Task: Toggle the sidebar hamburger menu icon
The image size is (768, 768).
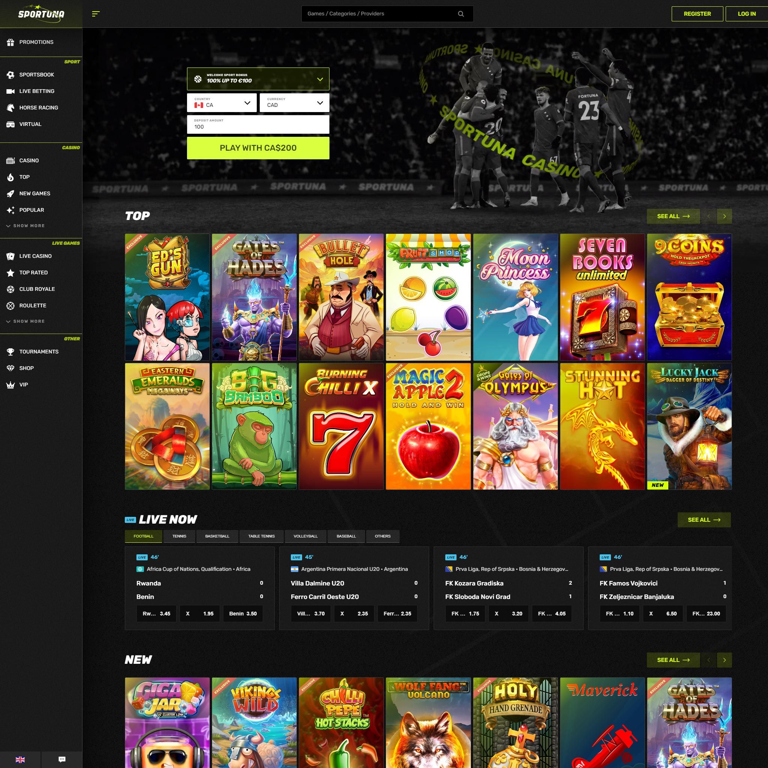Action: [96, 14]
